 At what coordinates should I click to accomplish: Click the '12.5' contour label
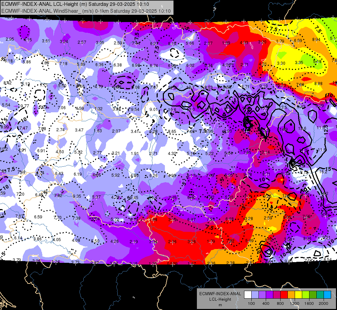pyautogui.click(x=326, y=130)
